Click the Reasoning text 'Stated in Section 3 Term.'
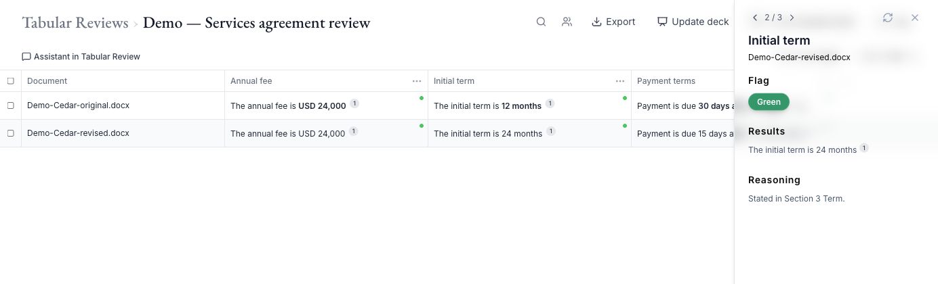938x284 pixels. pos(796,199)
